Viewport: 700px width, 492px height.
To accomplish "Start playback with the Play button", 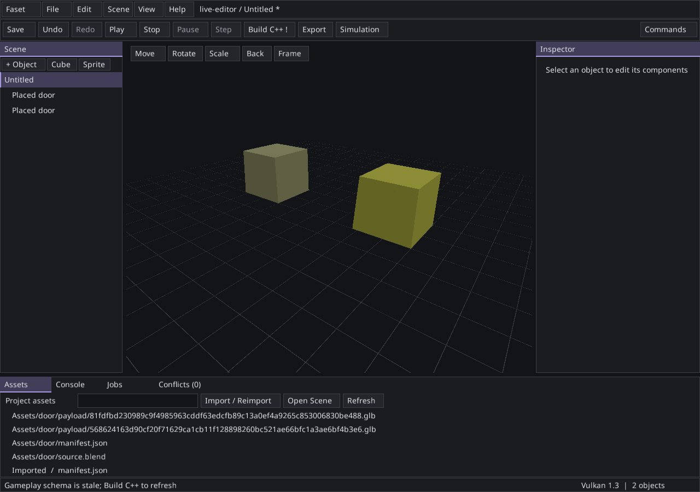I will pos(121,30).
